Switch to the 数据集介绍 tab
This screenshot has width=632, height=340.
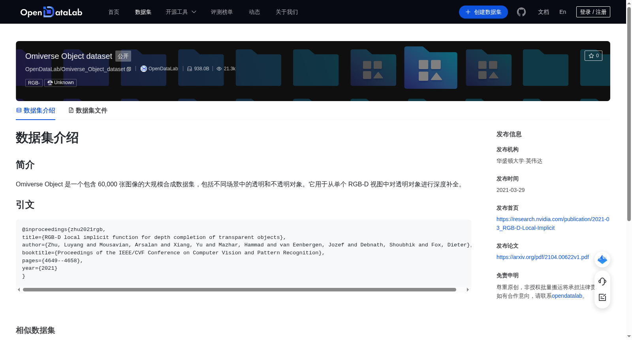coord(36,111)
